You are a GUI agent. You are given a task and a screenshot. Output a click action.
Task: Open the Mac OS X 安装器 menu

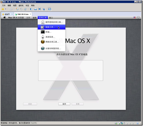16,17
